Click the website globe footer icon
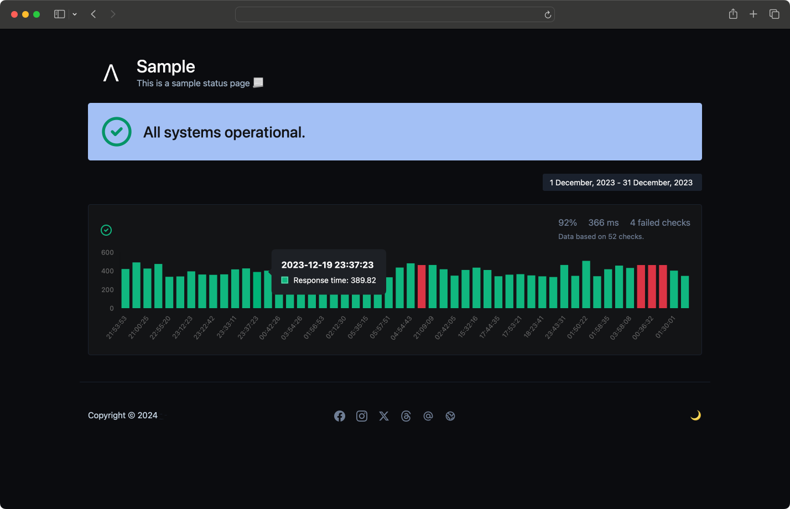This screenshot has width=790, height=509. [x=450, y=416]
